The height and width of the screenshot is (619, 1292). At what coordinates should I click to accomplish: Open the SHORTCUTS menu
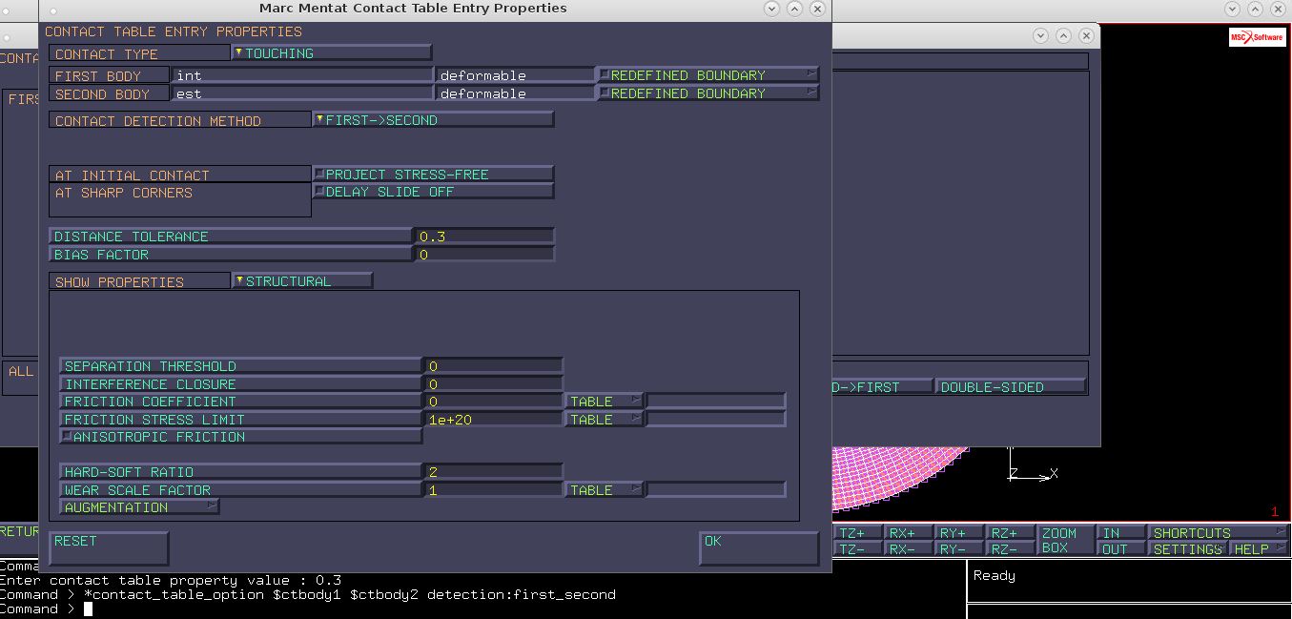[1217, 533]
